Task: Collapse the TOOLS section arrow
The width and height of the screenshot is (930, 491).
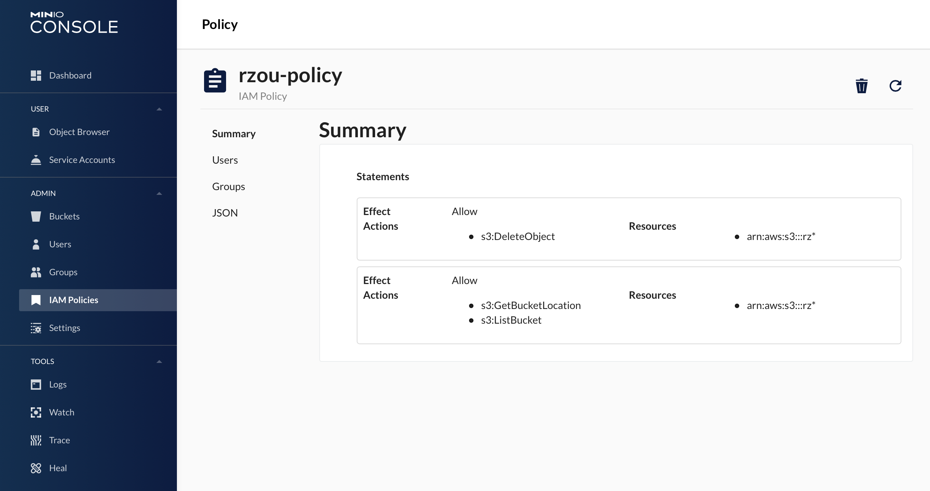Action: [x=159, y=361]
